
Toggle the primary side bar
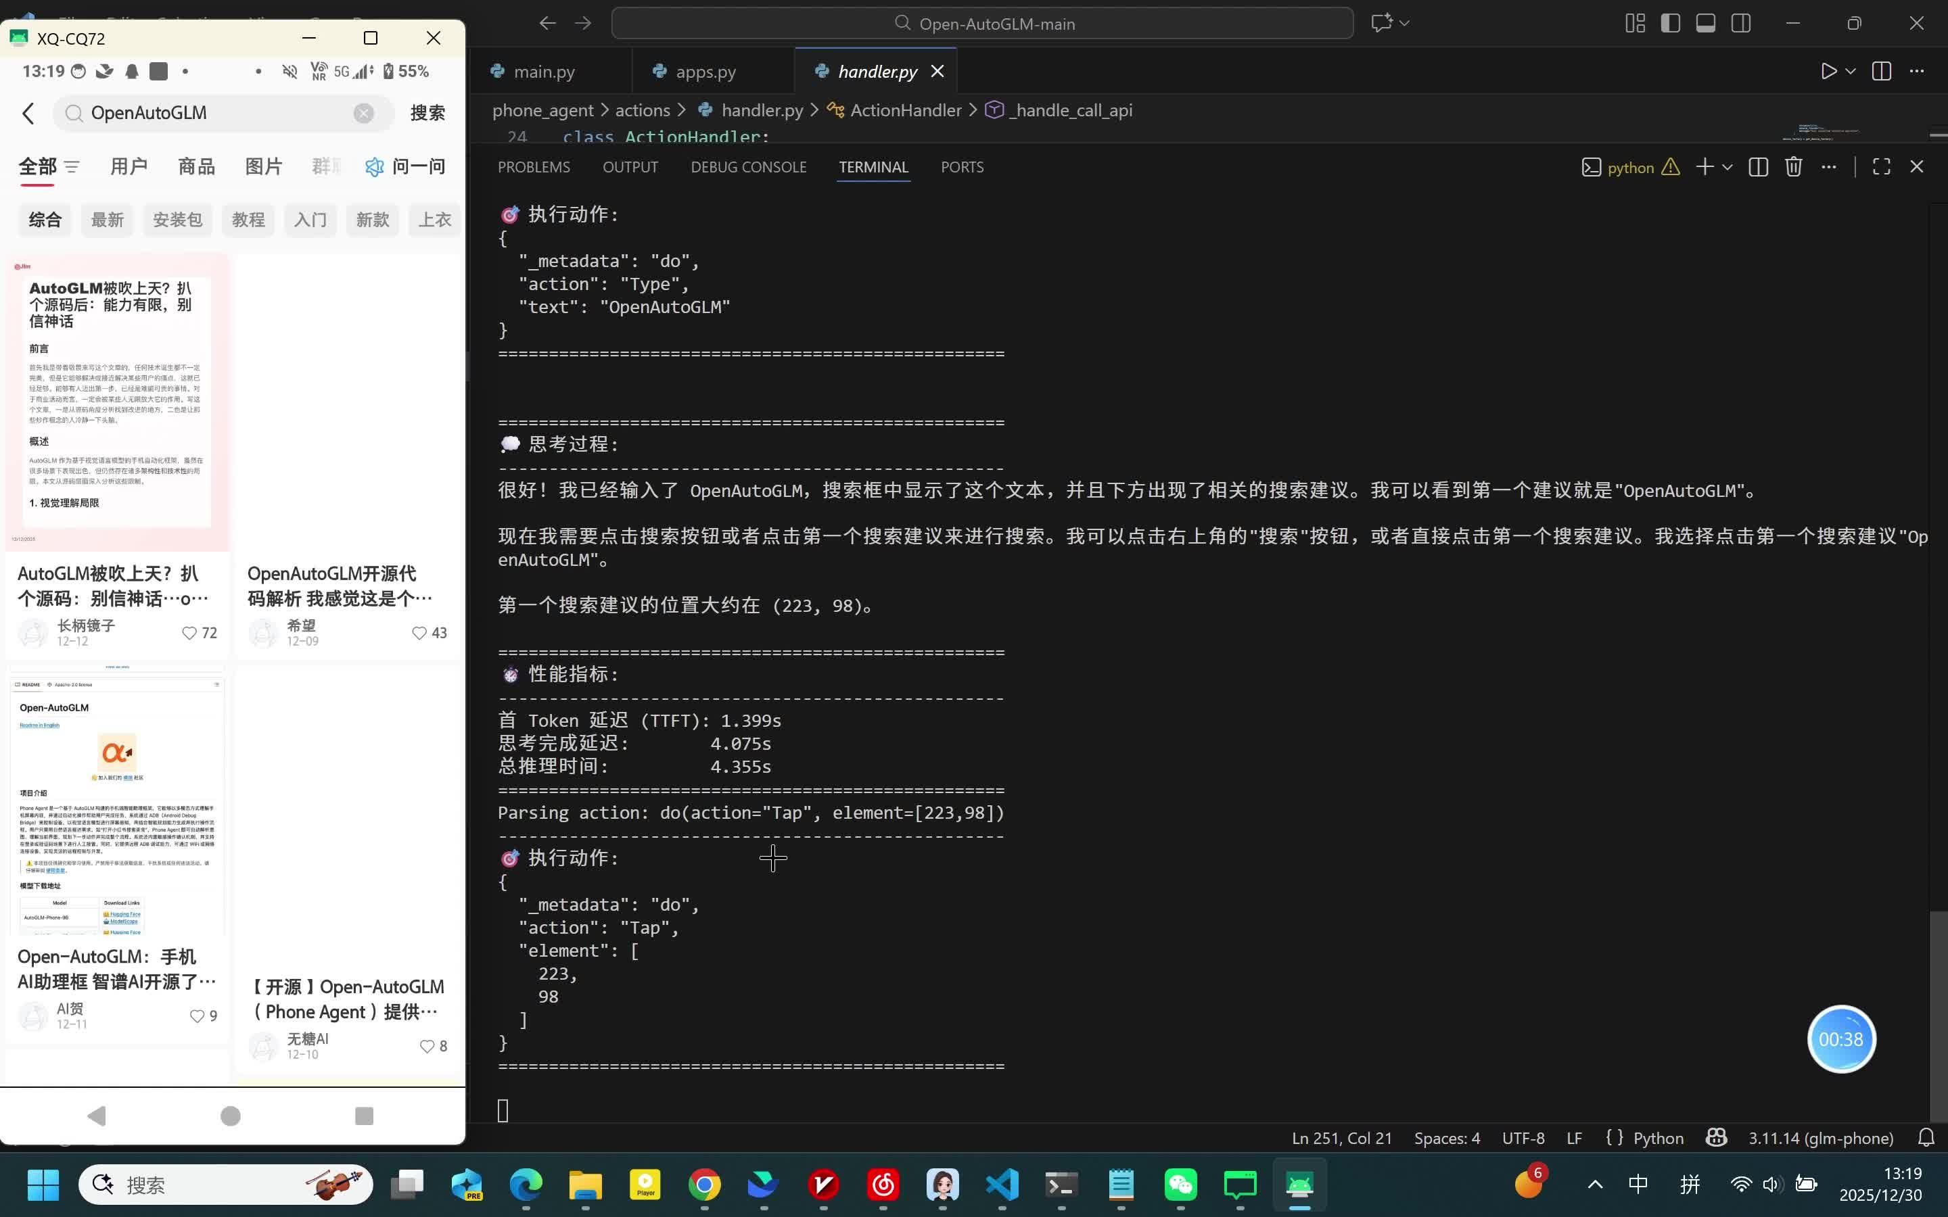[x=1670, y=24]
